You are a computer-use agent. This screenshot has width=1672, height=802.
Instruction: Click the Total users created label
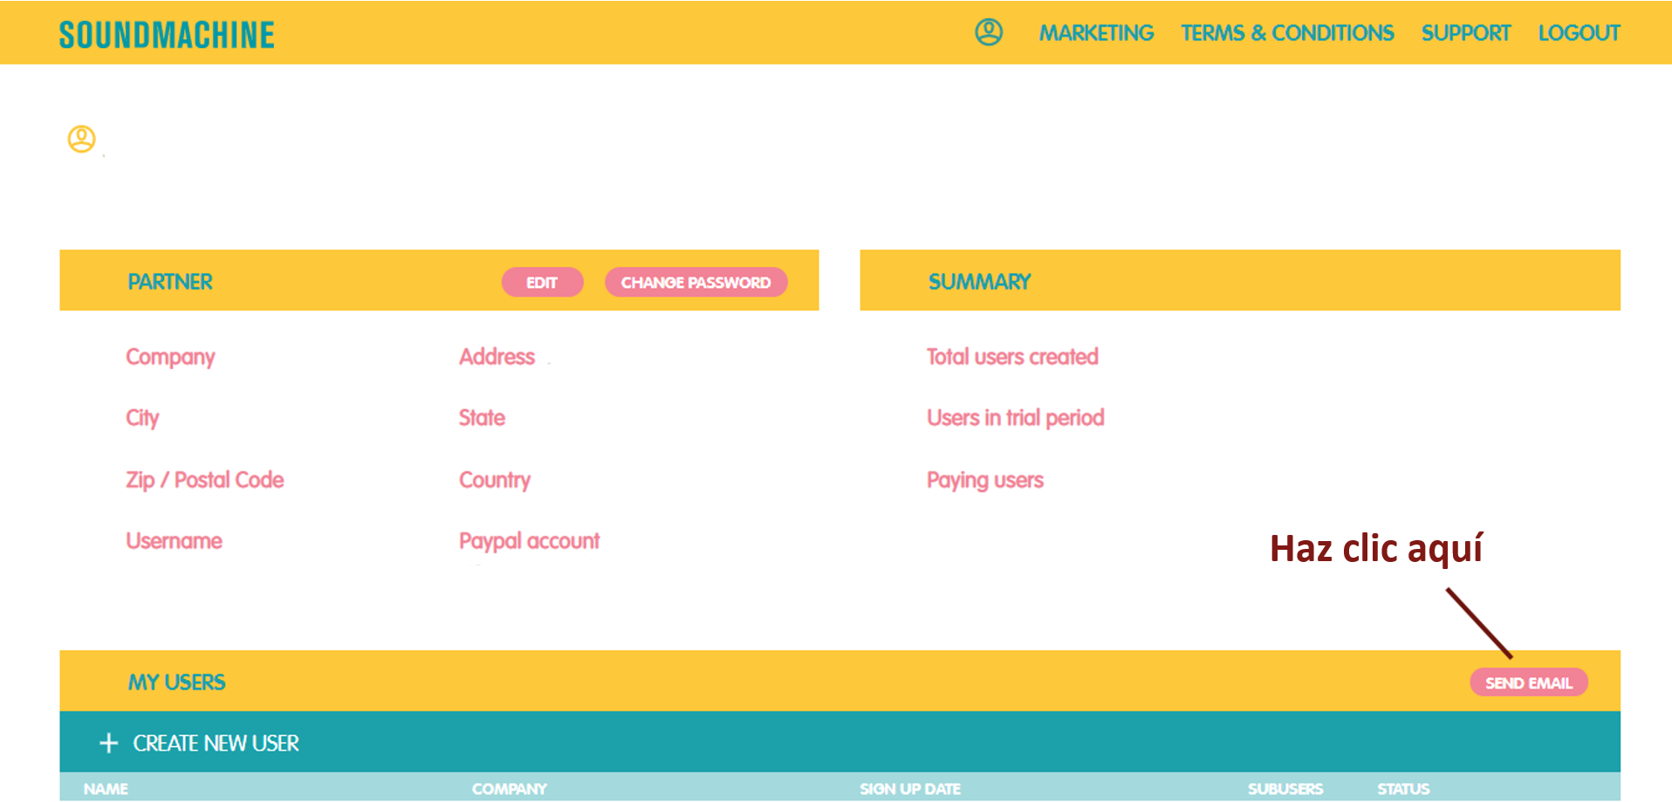click(x=1012, y=357)
